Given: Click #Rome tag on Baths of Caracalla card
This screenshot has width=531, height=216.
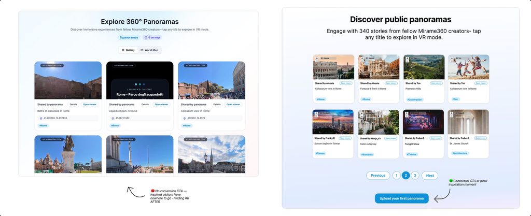Looking at the screenshot, I should point(44,126).
